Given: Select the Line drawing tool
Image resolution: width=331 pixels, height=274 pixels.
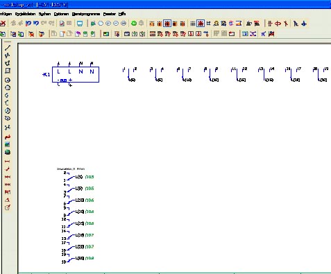Looking at the screenshot, I should pos(8,48).
